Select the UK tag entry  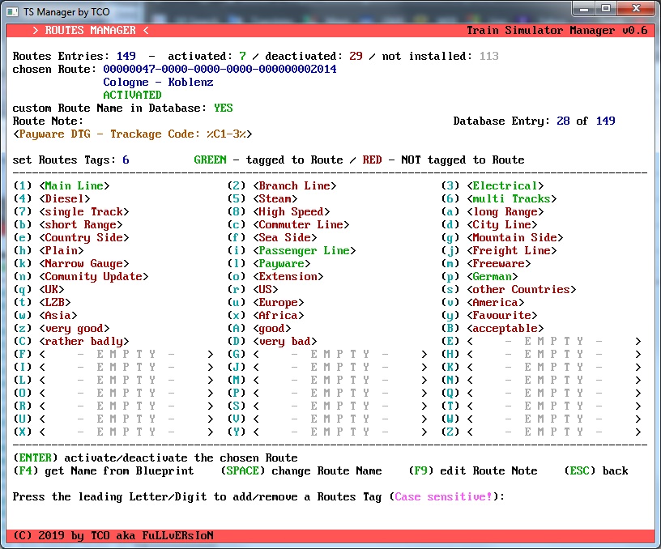(x=39, y=289)
